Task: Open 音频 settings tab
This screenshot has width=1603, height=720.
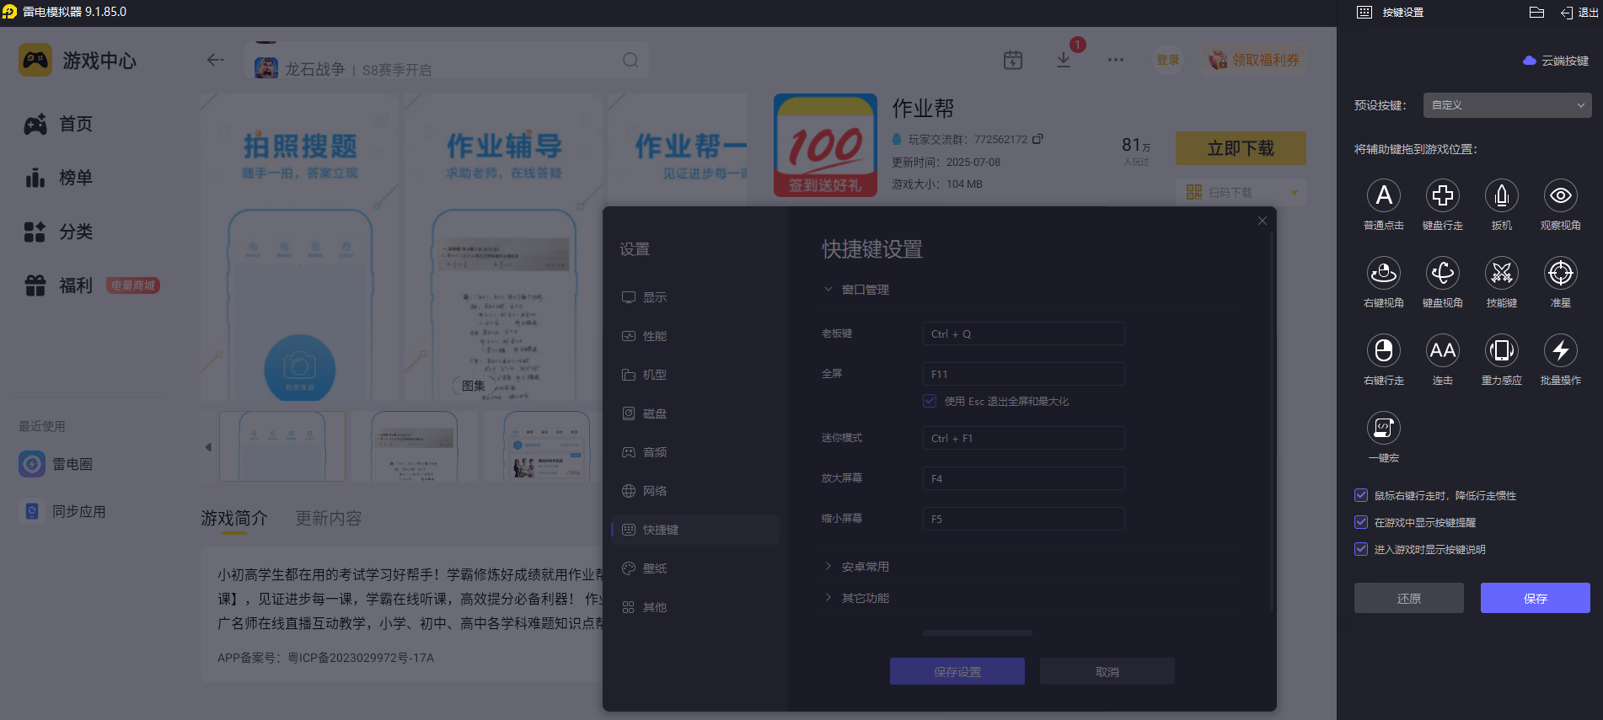Action: 695,452
